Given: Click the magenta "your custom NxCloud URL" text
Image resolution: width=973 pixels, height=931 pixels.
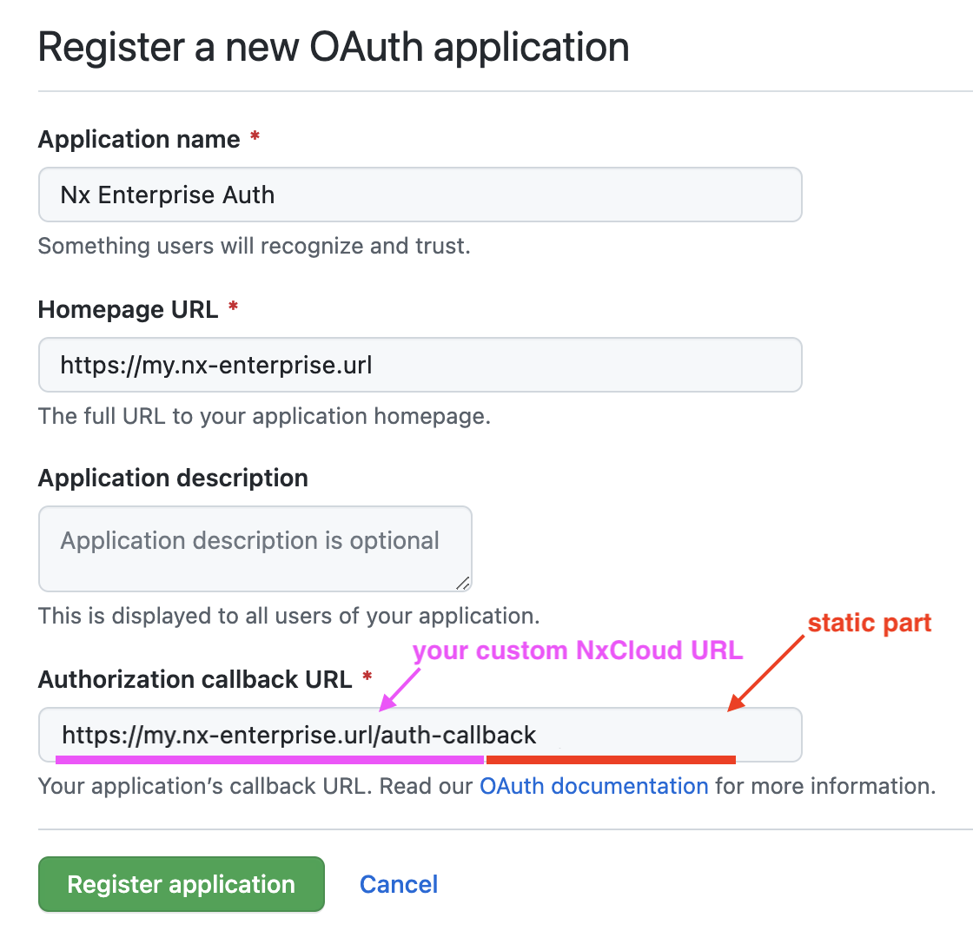Looking at the screenshot, I should (578, 651).
